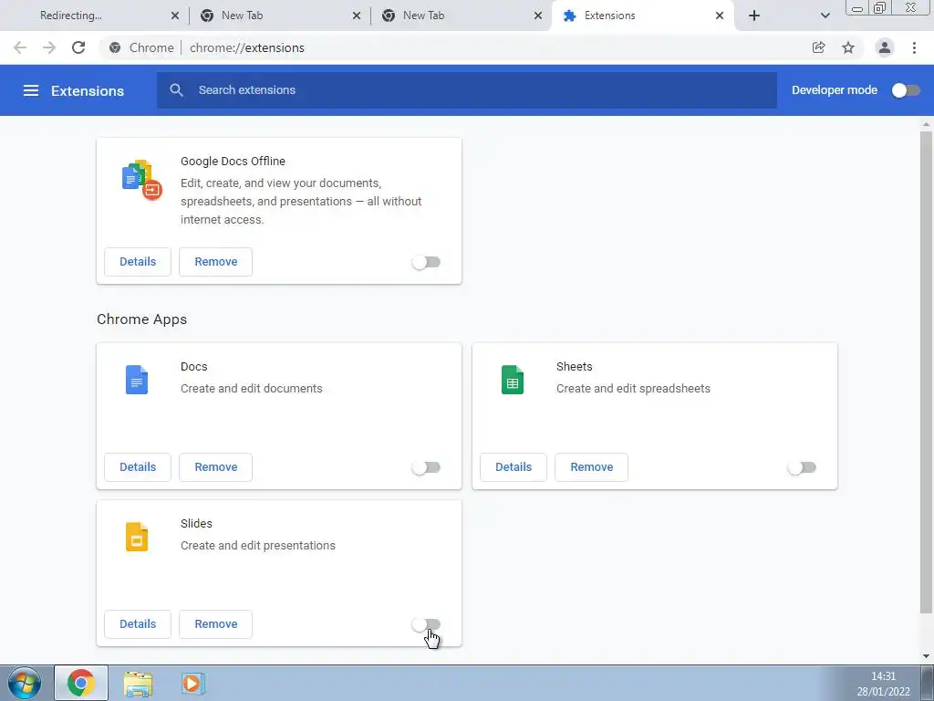Click the Search extensions field
This screenshot has height=701, width=934.
coord(467,90)
